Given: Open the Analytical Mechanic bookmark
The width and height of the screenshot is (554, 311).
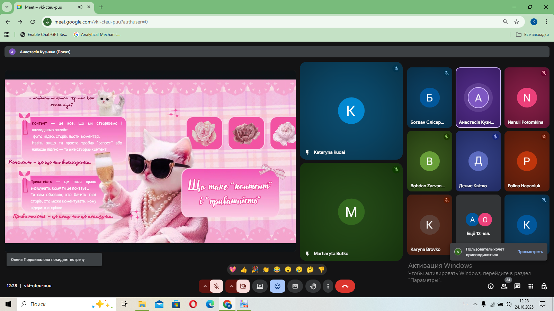Looking at the screenshot, I should (x=97, y=35).
